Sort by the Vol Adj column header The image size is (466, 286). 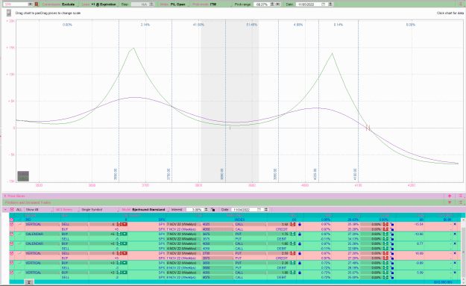pyautogui.click(x=384, y=215)
